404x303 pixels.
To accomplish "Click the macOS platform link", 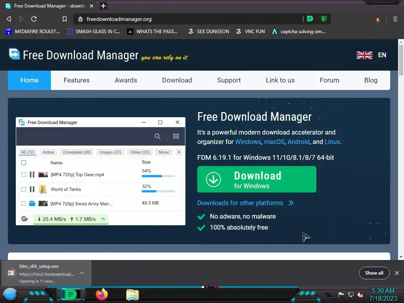I will (274, 142).
